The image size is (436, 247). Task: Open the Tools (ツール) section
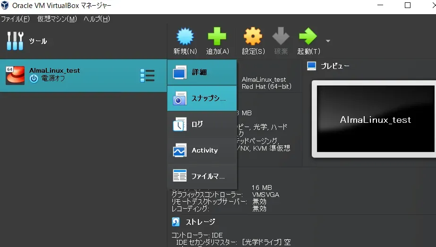(x=38, y=41)
